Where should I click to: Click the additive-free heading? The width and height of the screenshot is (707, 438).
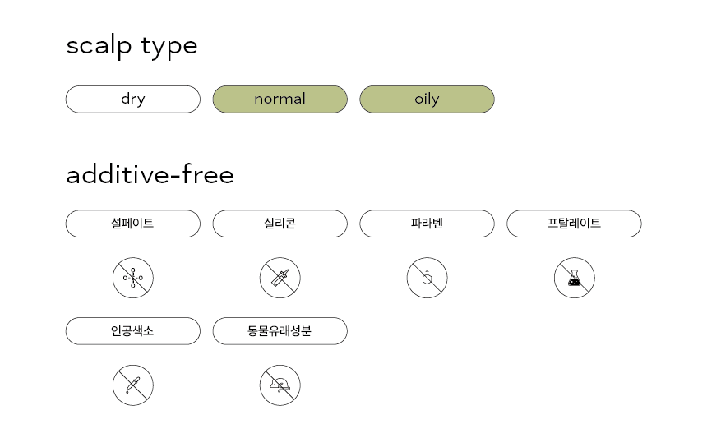(150, 174)
